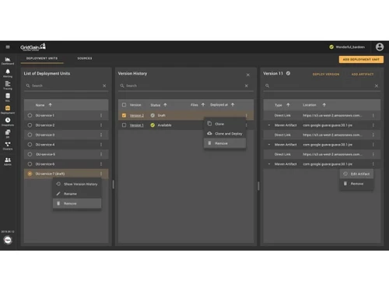
Task: Open the Snapshots clock icon
Action: pos(8,121)
